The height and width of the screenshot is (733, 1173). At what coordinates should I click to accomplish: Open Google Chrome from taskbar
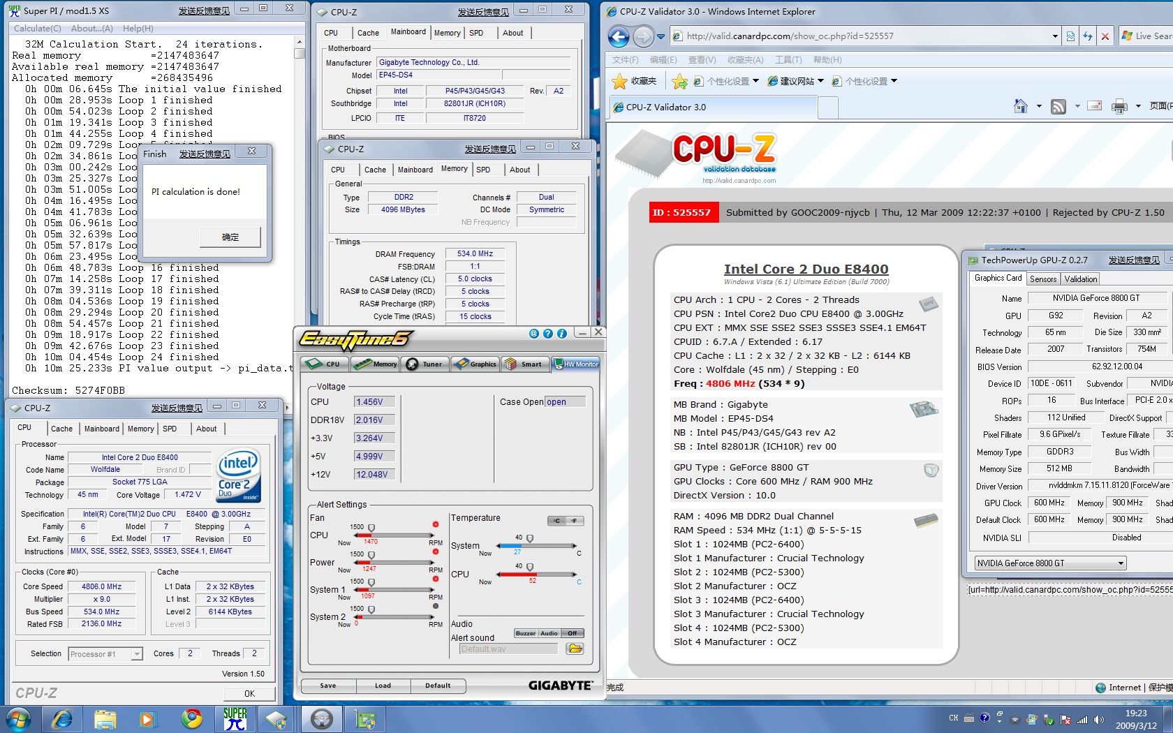pyautogui.click(x=192, y=718)
